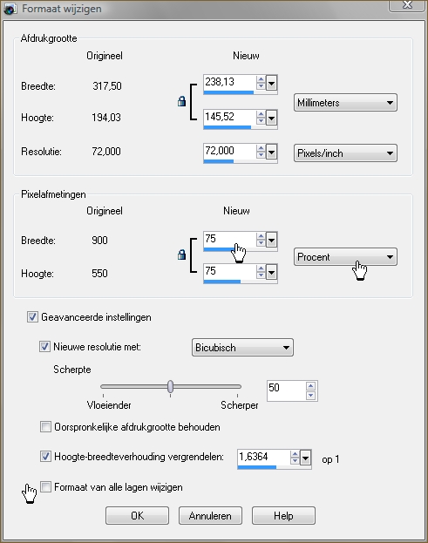The image size is (428, 543).
Task: Click the Scherpte slider handle
Action: [170, 386]
